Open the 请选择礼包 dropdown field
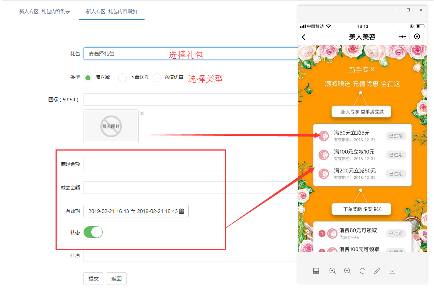 point(191,54)
